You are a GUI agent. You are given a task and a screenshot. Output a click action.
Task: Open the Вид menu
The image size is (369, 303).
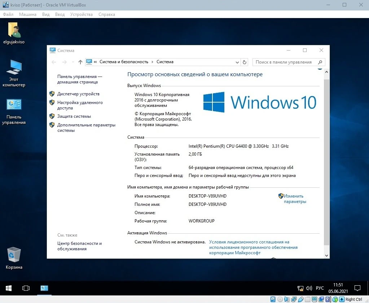click(46, 14)
